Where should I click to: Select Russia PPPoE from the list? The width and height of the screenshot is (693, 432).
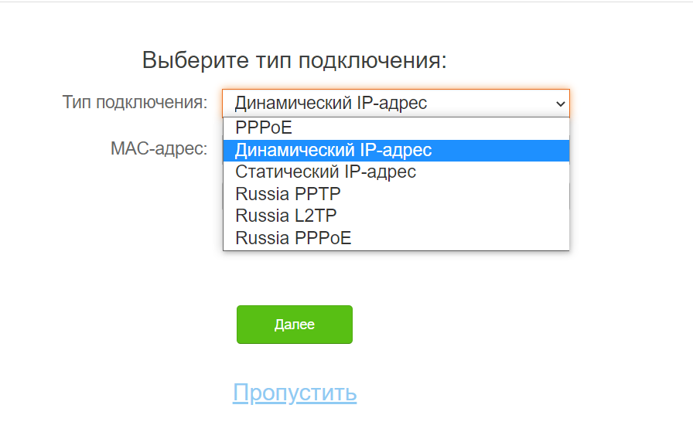pyautogui.click(x=293, y=238)
